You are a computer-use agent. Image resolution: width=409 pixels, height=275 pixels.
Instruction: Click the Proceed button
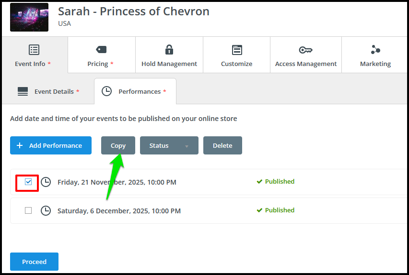click(34, 262)
